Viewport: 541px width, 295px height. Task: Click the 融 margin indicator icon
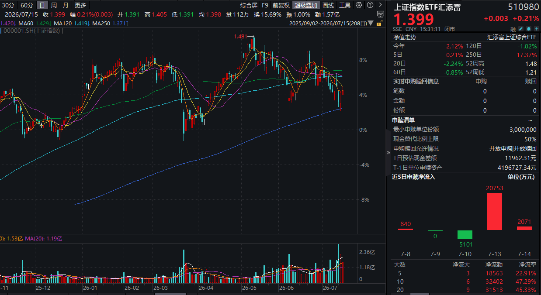point(513,29)
